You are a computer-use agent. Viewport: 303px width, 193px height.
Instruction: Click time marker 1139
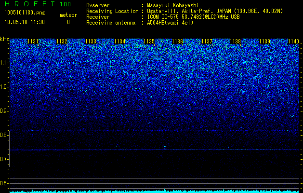click(x=264, y=41)
